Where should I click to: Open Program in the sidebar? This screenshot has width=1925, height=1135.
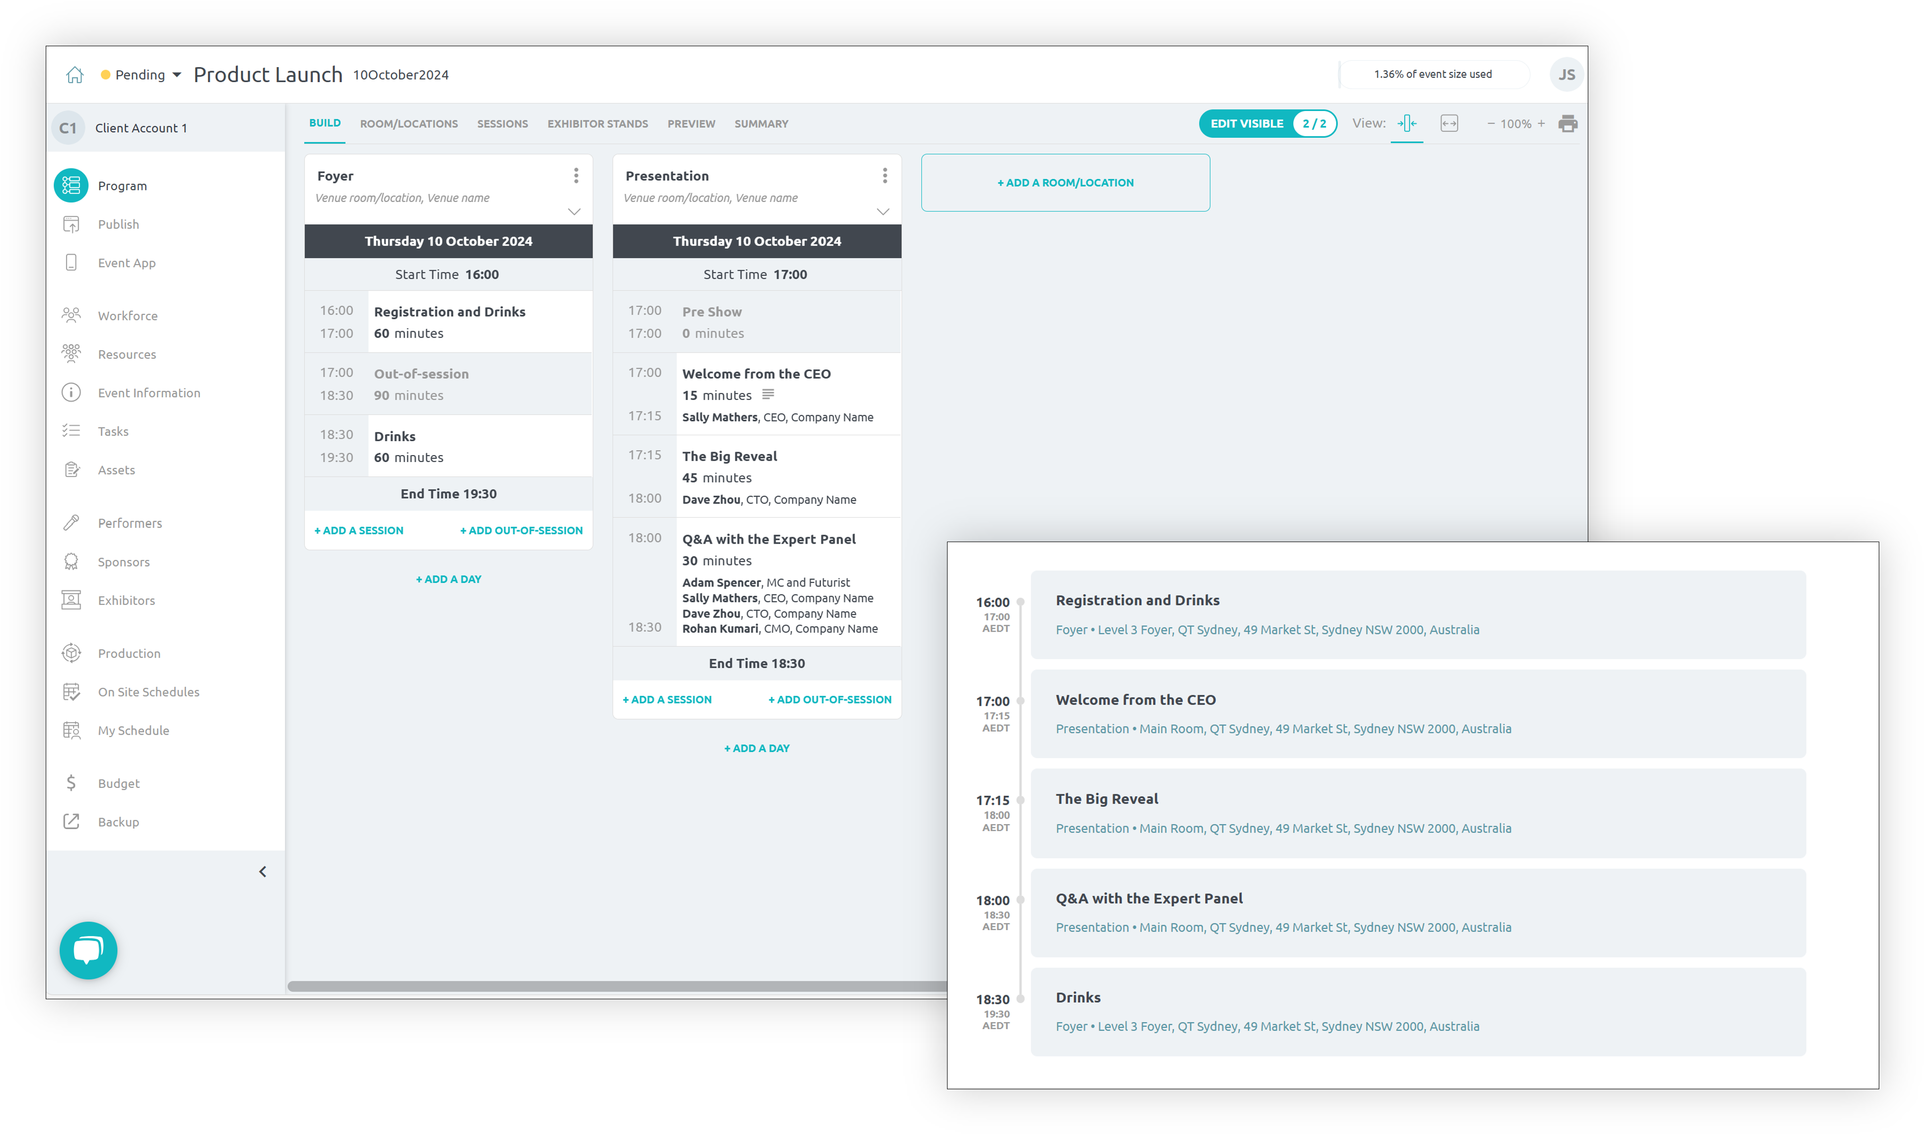[x=121, y=186]
